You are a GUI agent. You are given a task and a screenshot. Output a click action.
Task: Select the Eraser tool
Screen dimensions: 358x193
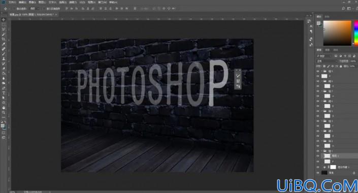tap(4, 69)
